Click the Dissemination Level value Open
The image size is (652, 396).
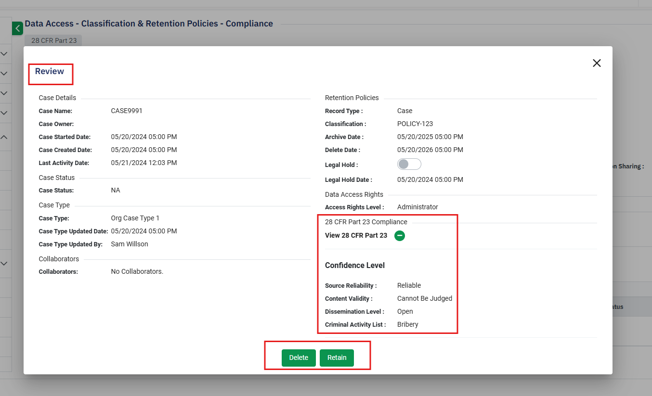405,311
